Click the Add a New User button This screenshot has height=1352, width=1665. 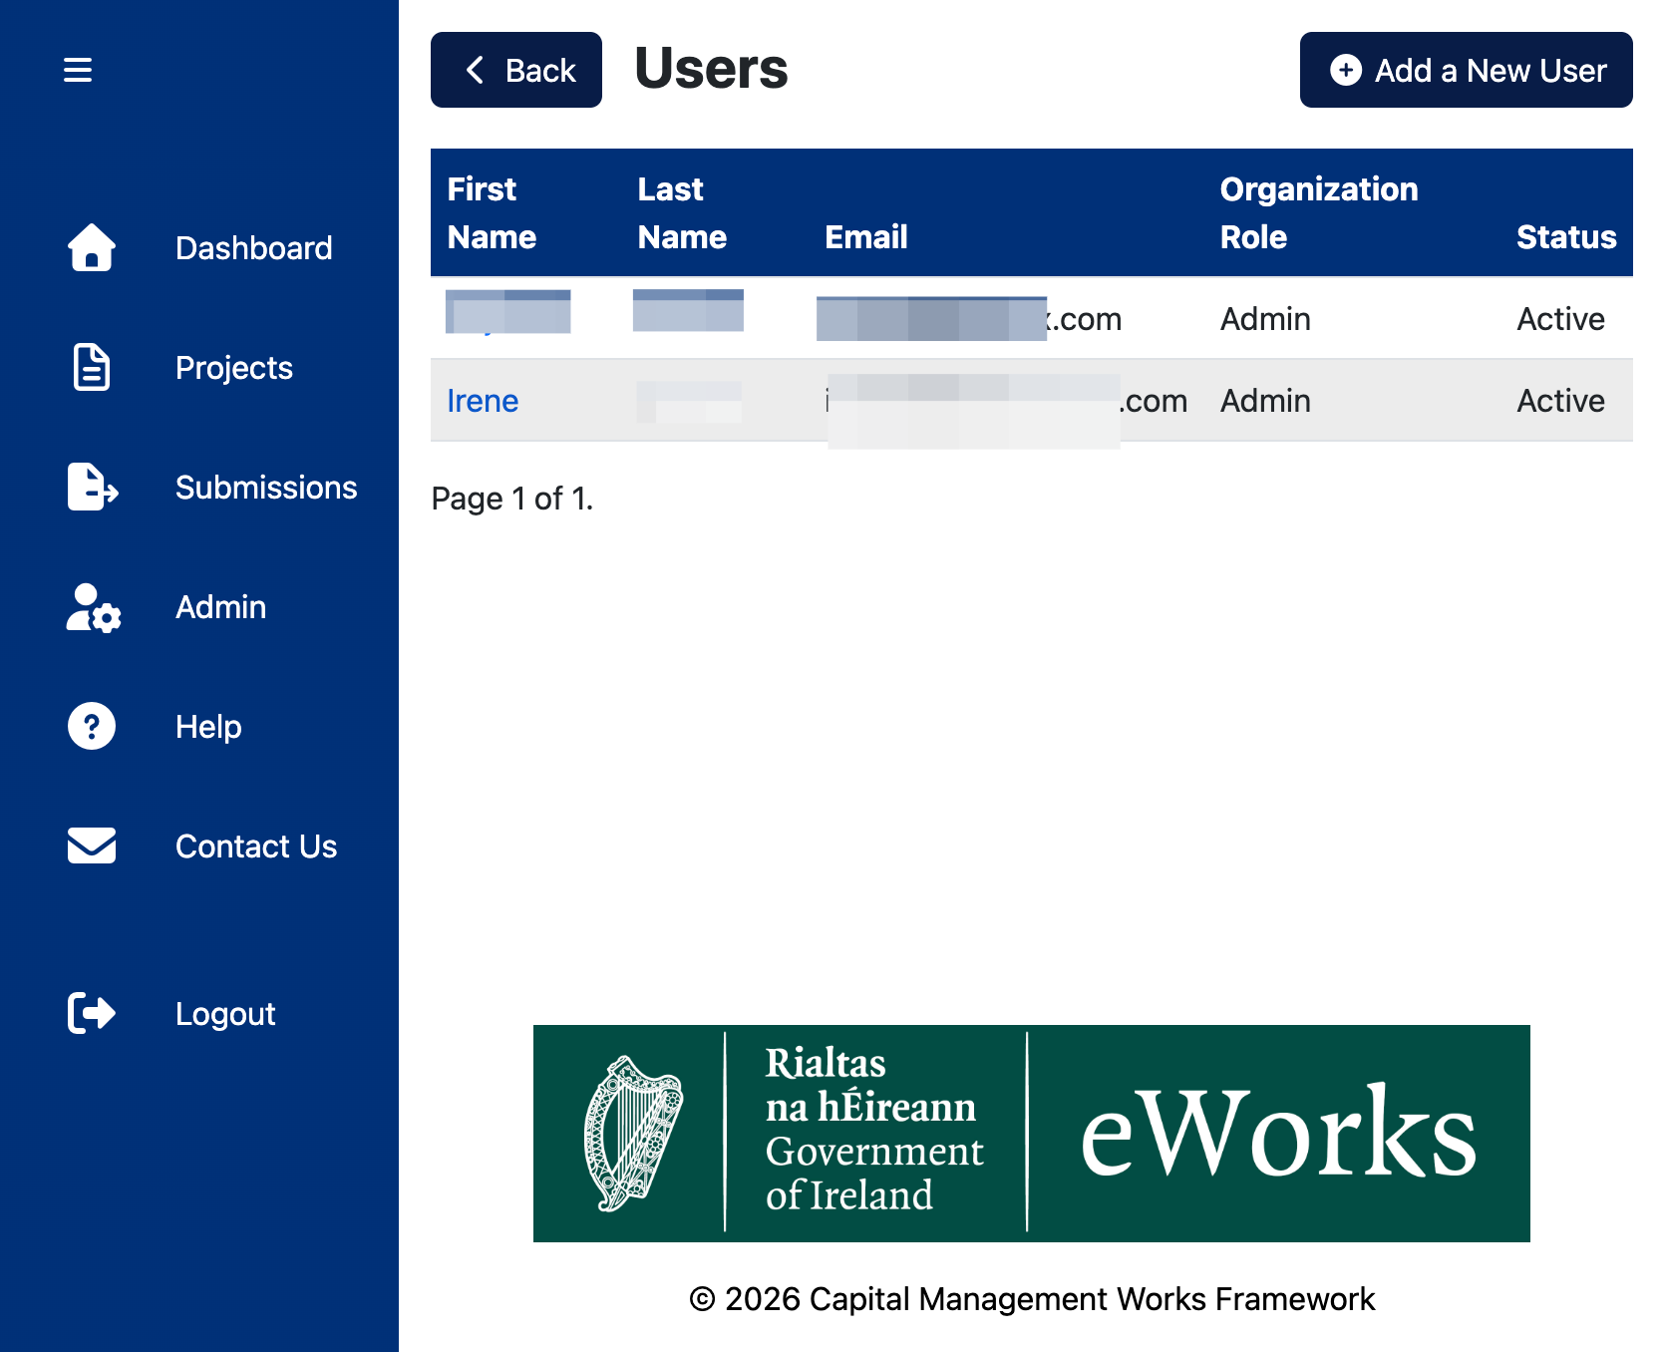(1467, 70)
